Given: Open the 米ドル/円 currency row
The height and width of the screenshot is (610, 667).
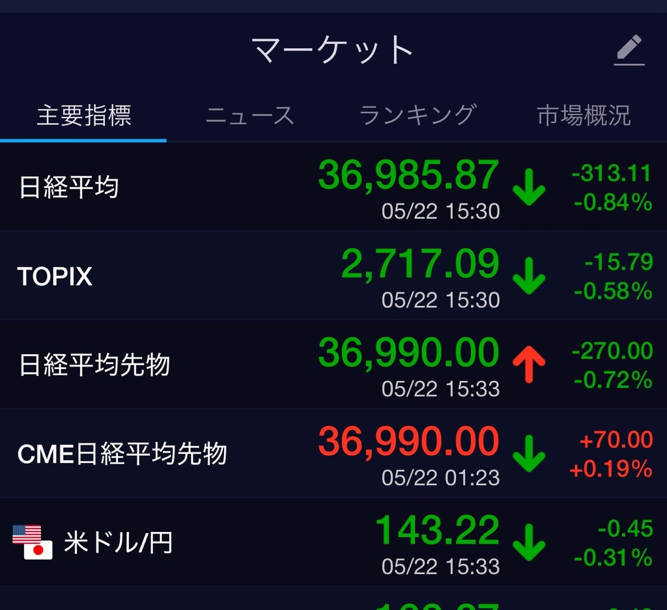Looking at the screenshot, I should [x=333, y=542].
